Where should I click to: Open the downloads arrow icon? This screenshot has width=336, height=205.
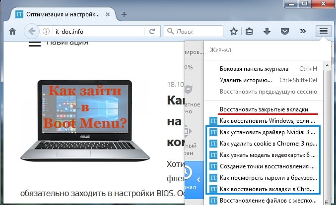267,32
